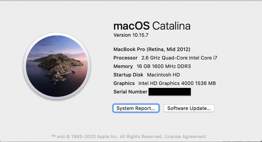Click the 2.6 GHz Quad-Core Intel Core i7 value

click(179, 58)
